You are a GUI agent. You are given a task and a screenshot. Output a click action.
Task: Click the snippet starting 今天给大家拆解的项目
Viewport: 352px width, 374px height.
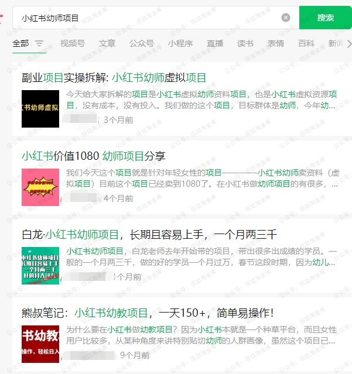[201, 99]
